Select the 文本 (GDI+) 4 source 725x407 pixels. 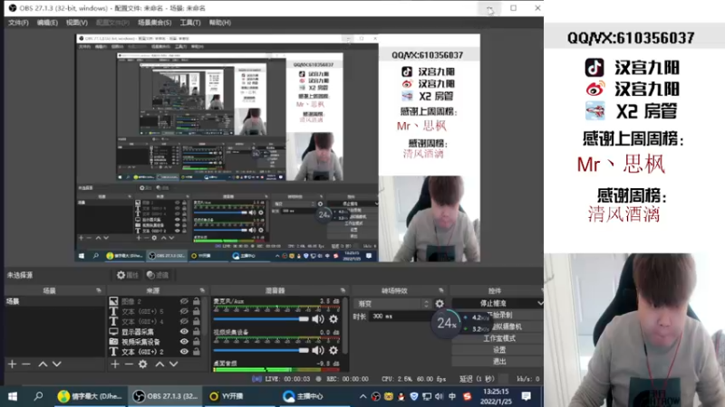point(143,321)
